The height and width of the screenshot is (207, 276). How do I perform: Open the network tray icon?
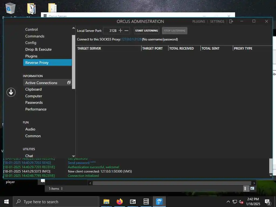pyautogui.click(x=235, y=202)
